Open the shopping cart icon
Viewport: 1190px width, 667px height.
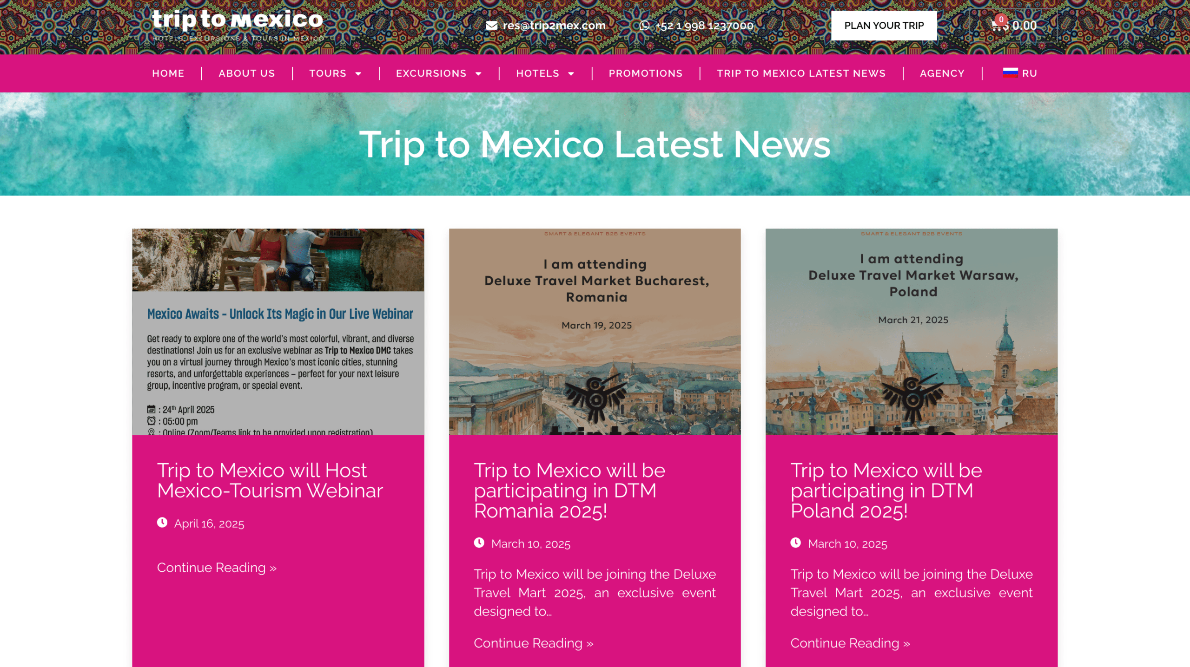[997, 26]
